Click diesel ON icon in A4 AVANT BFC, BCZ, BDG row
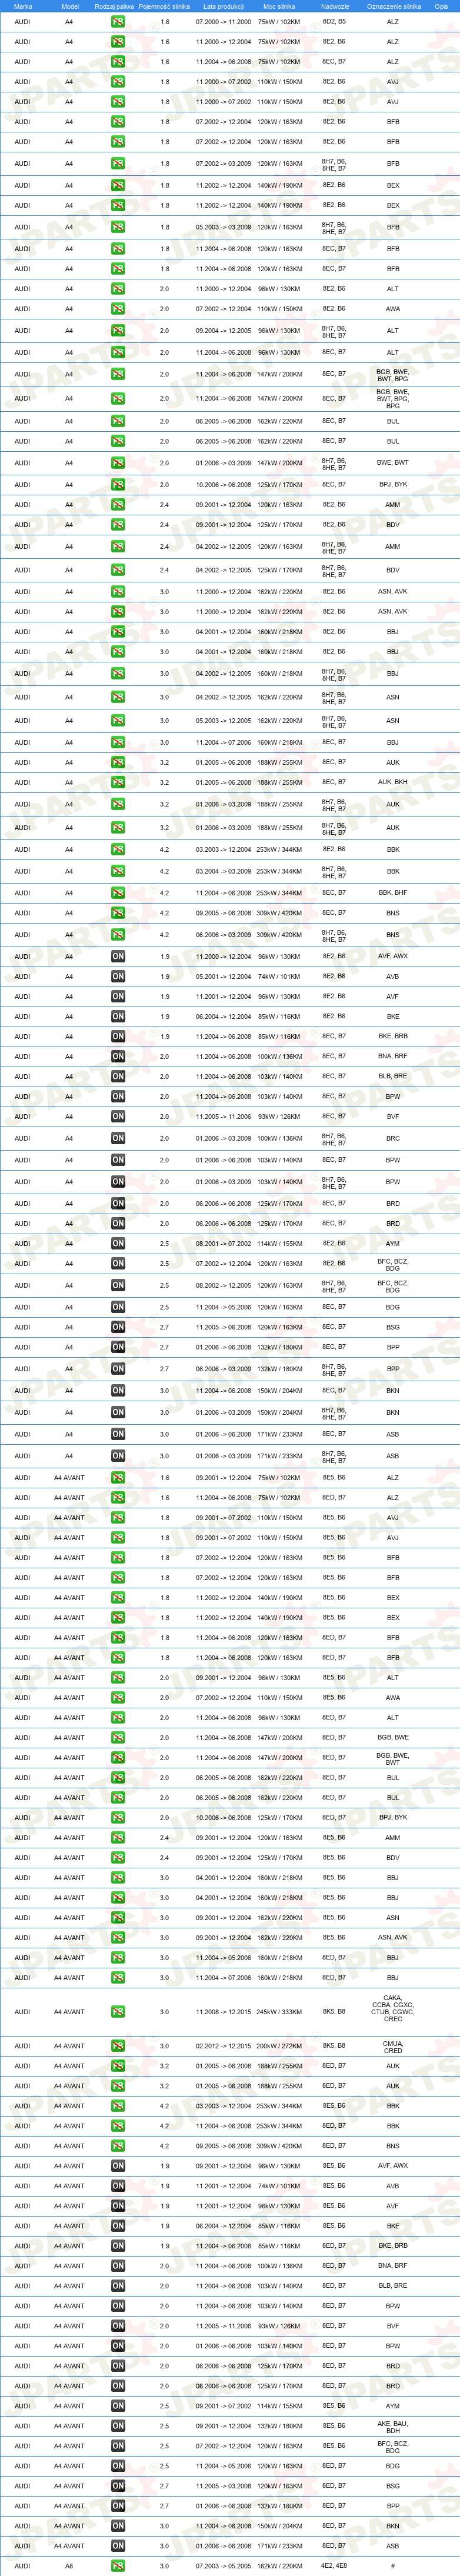 click(x=118, y=2446)
